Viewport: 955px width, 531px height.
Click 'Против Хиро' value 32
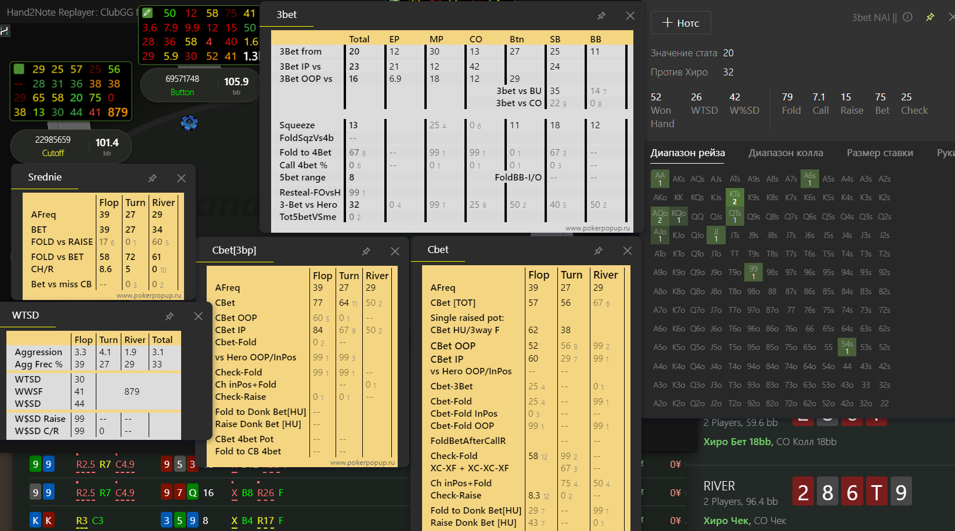point(728,72)
